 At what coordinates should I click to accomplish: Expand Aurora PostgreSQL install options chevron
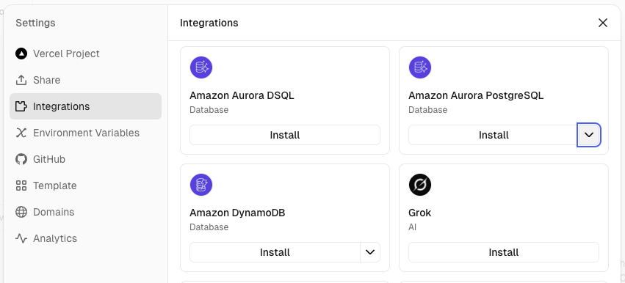589,135
